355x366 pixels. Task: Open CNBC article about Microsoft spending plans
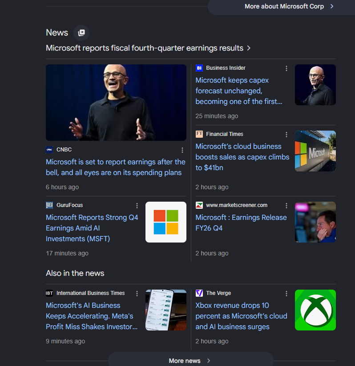click(x=116, y=167)
